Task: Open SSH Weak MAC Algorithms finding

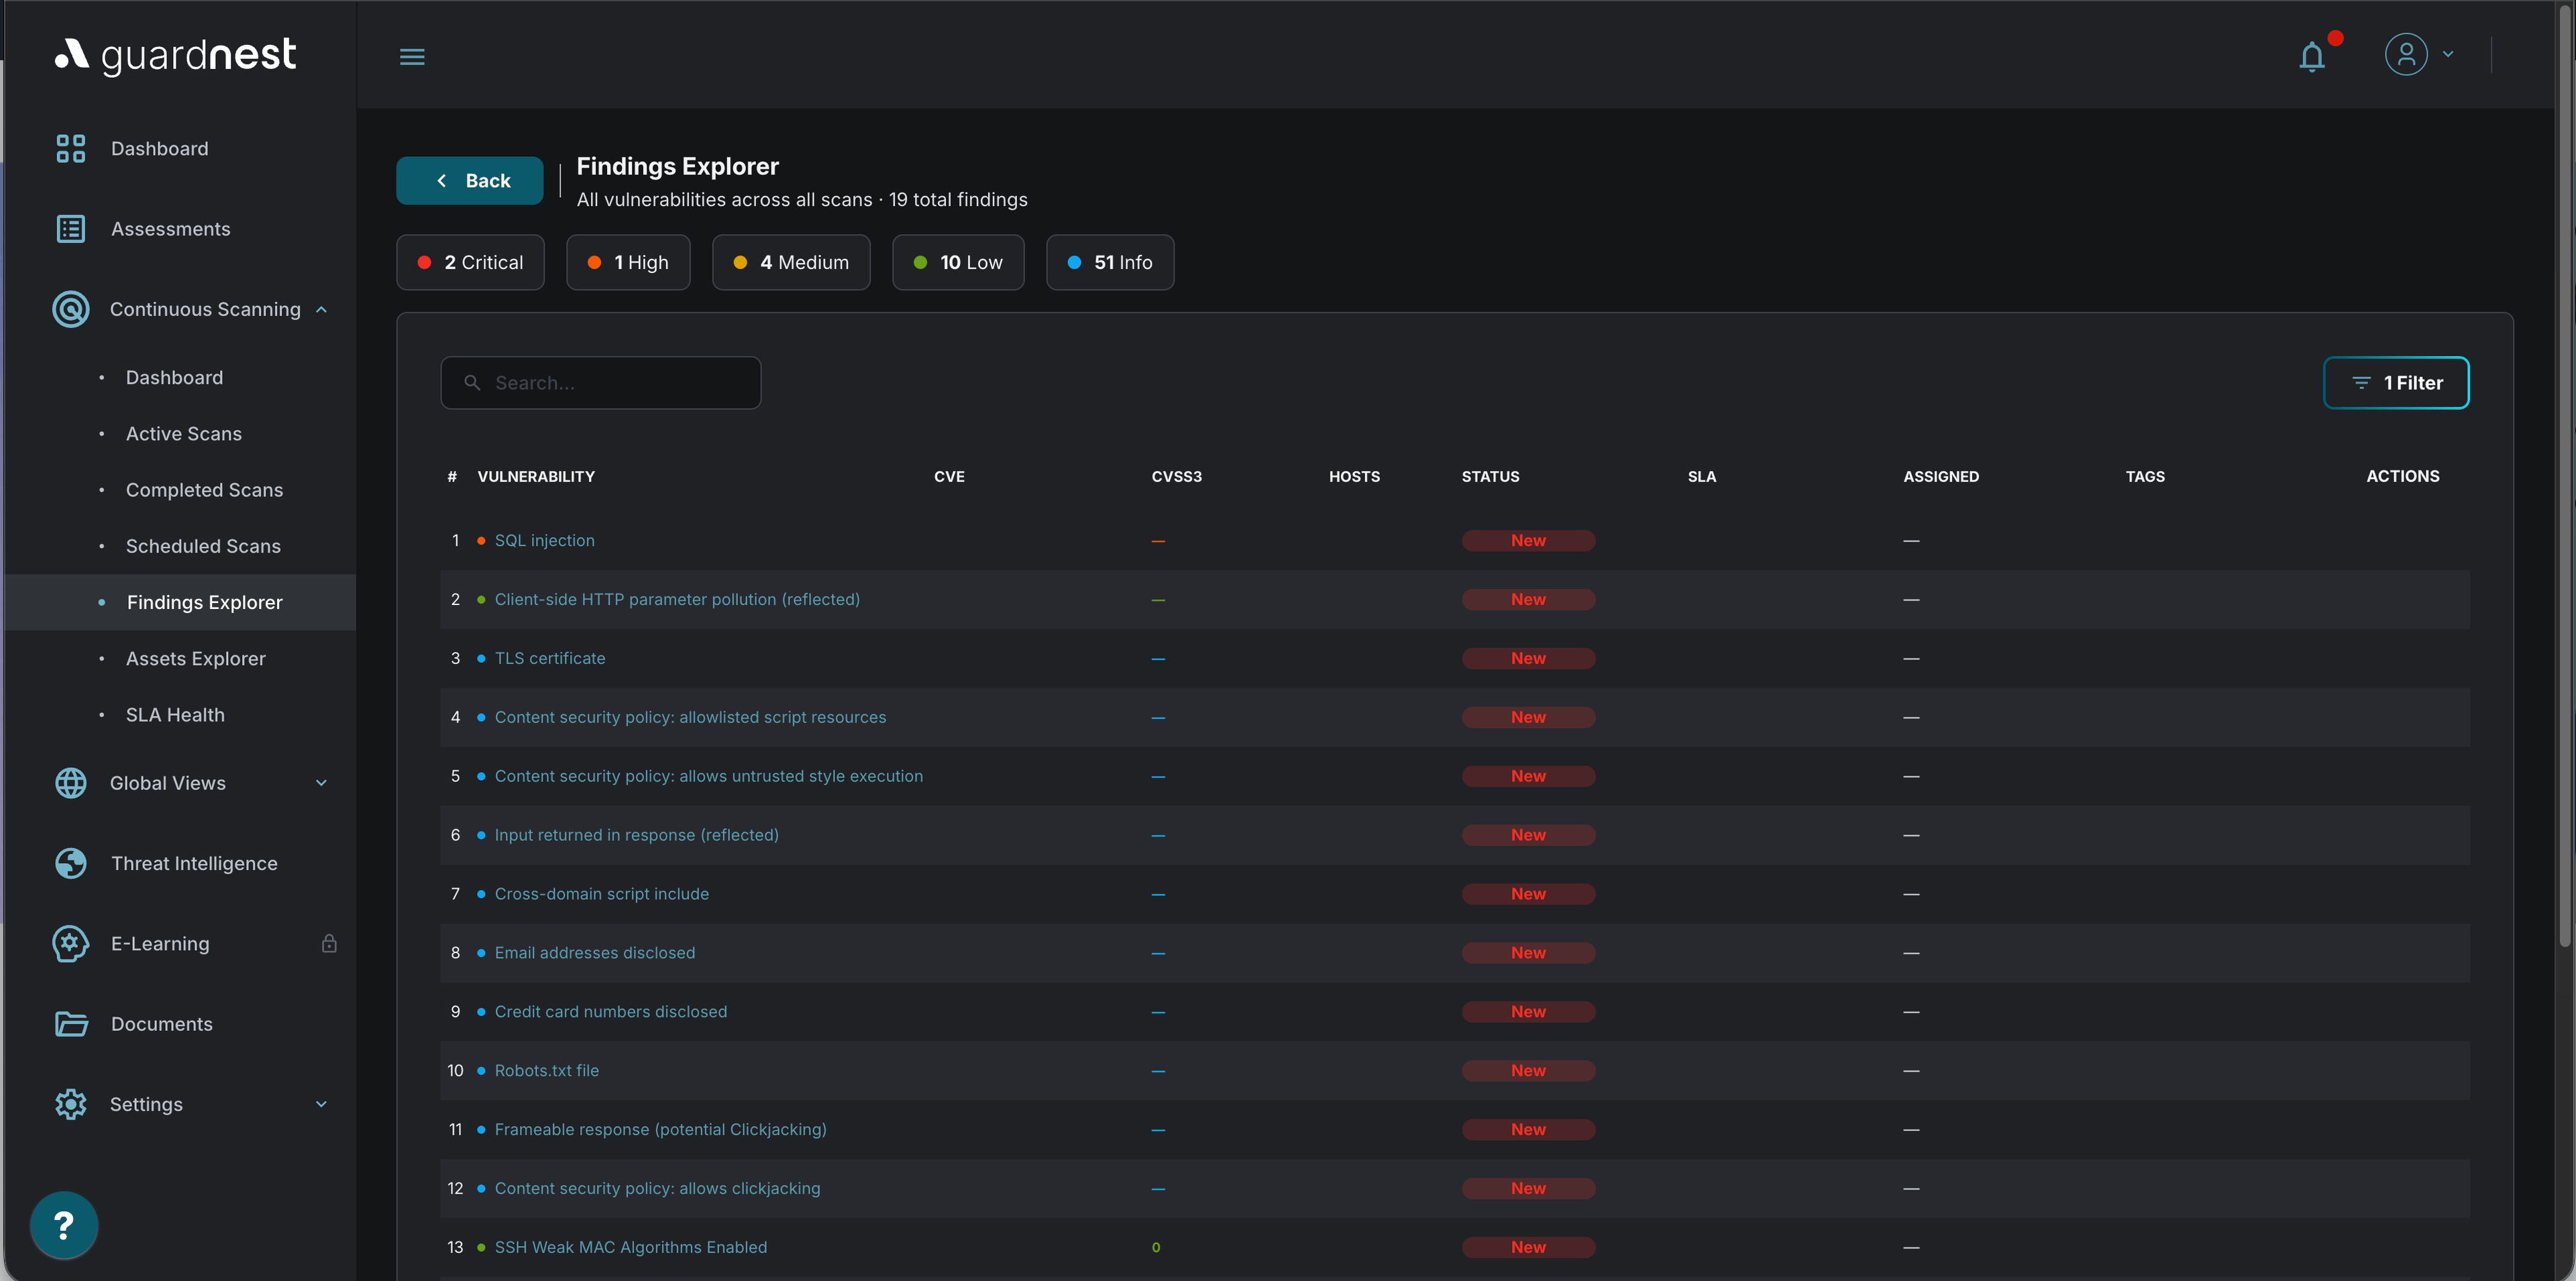Action: pyautogui.click(x=630, y=1248)
